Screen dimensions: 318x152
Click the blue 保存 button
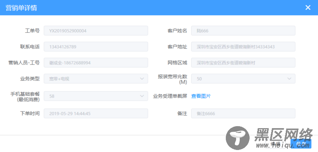301,144
